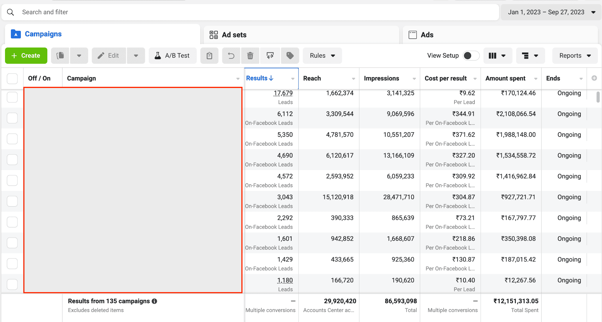
Task: Click the search magnifier icon
Action: [10, 12]
